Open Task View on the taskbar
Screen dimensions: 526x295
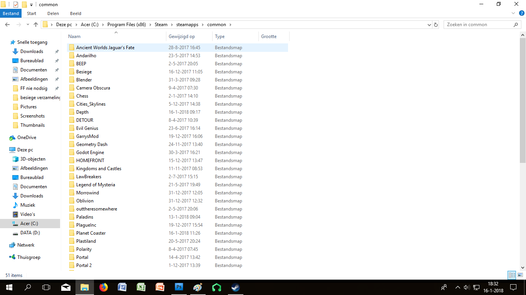pos(46,287)
